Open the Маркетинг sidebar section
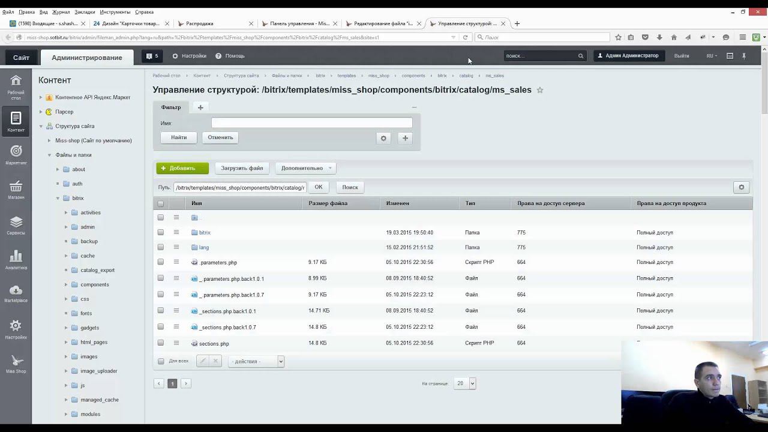The image size is (768, 432). pos(16,155)
